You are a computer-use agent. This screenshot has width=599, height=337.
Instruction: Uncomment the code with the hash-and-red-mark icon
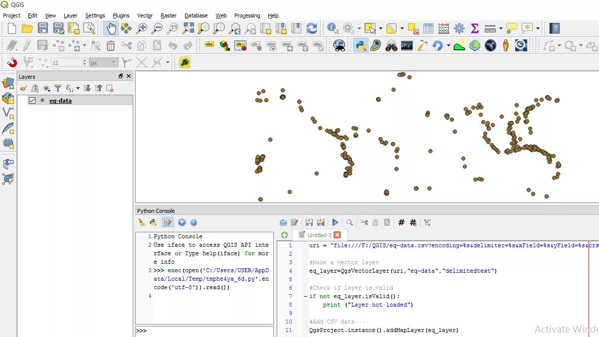(x=413, y=223)
